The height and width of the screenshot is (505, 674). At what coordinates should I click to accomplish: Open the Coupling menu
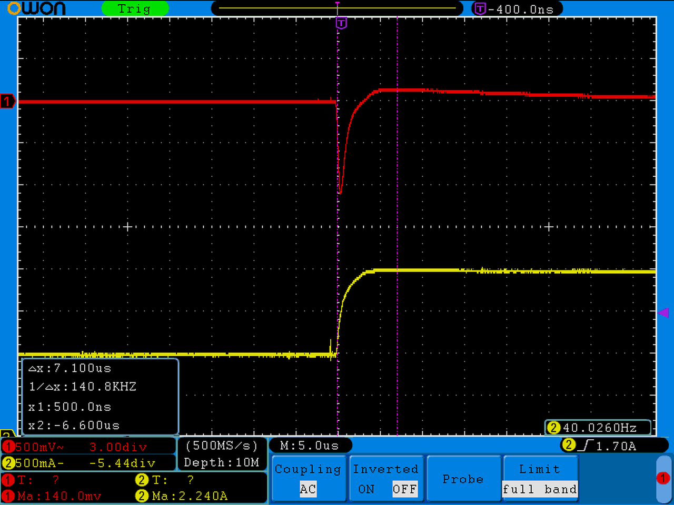click(x=308, y=479)
